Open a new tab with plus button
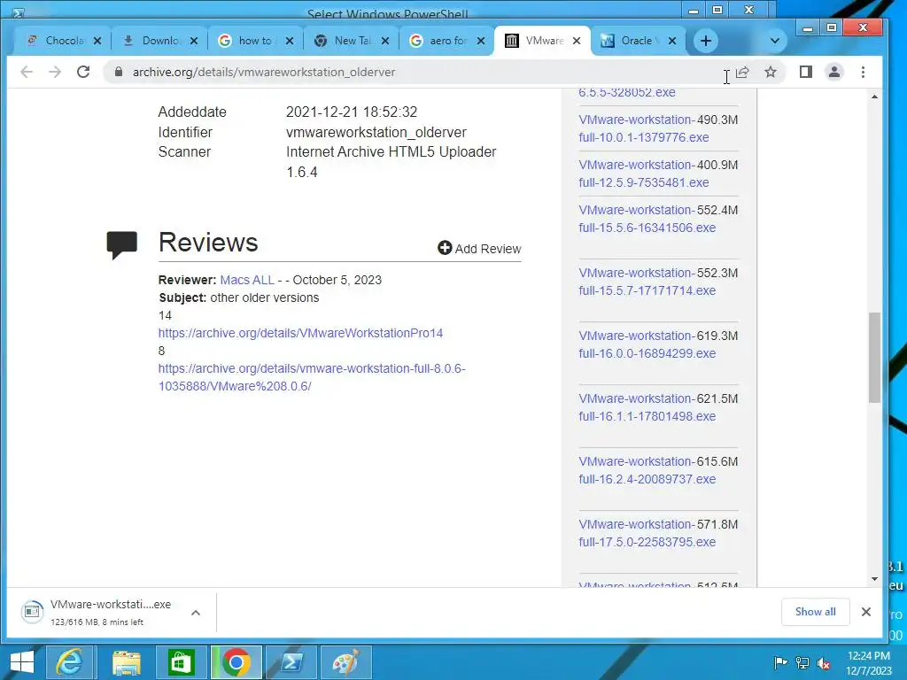907x680 pixels. coord(706,41)
